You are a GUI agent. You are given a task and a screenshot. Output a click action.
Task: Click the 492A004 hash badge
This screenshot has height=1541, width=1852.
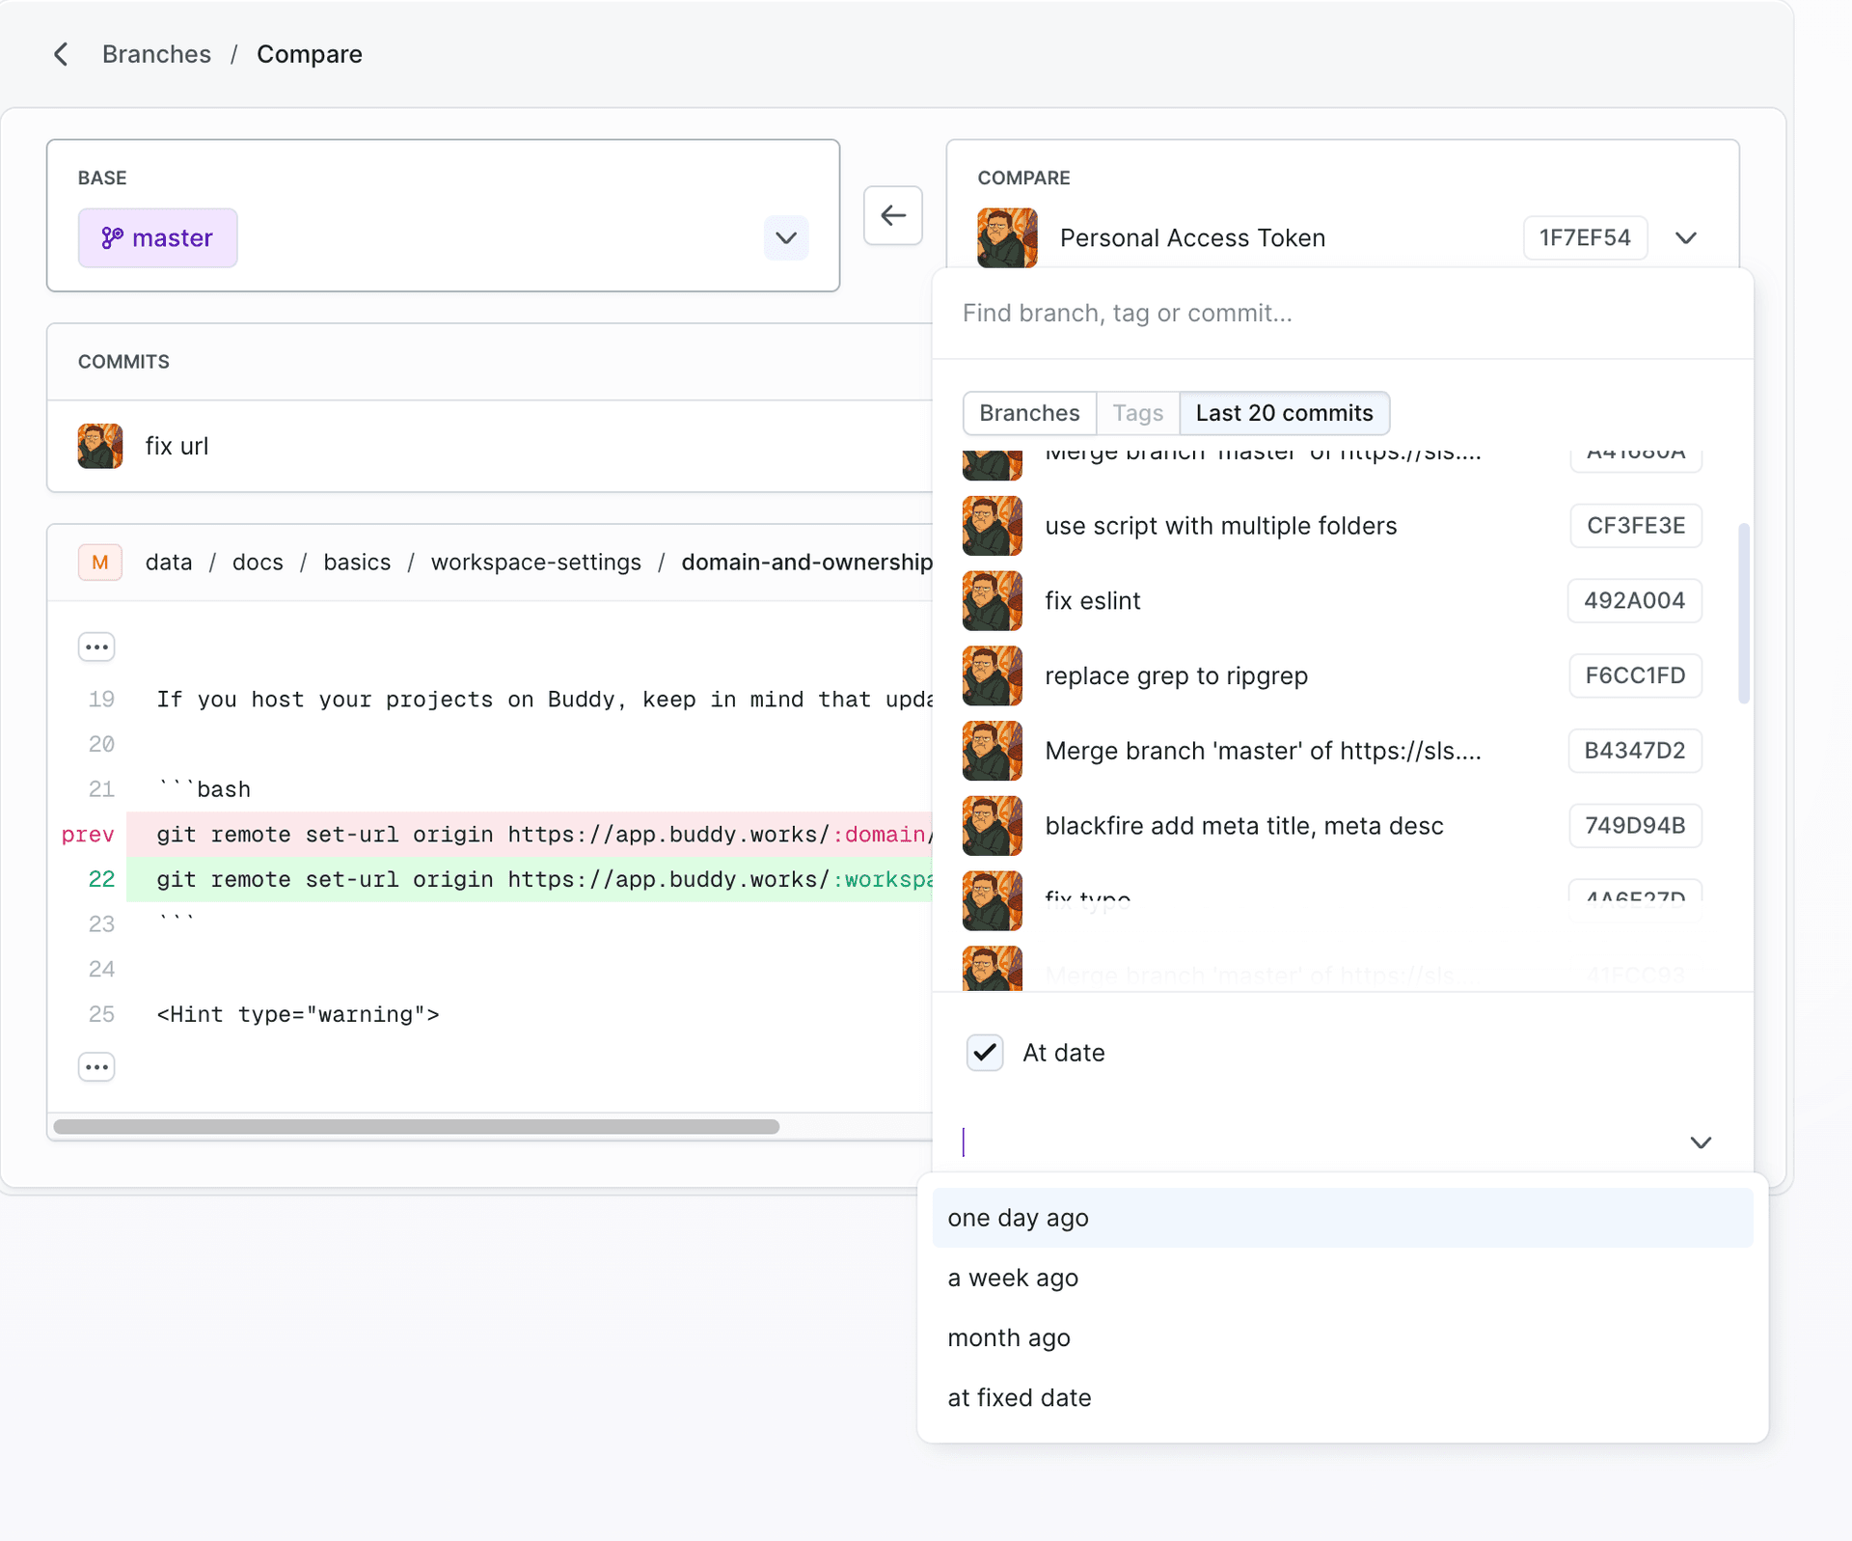1634,601
